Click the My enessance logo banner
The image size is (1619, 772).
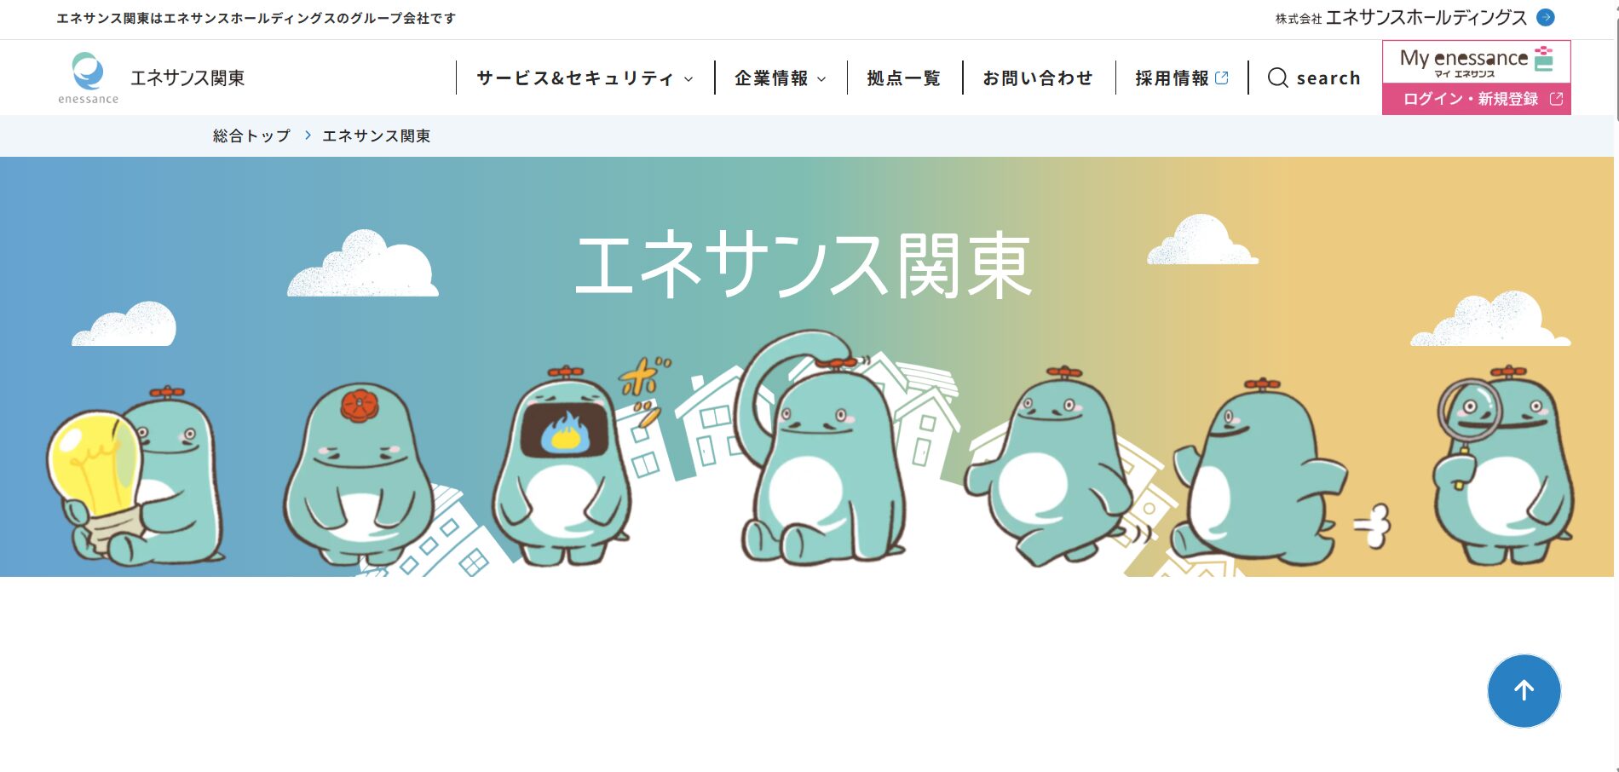pos(1476,62)
